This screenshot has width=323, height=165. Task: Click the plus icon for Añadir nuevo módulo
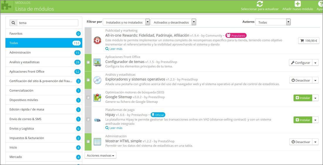click(x=297, y=4)
